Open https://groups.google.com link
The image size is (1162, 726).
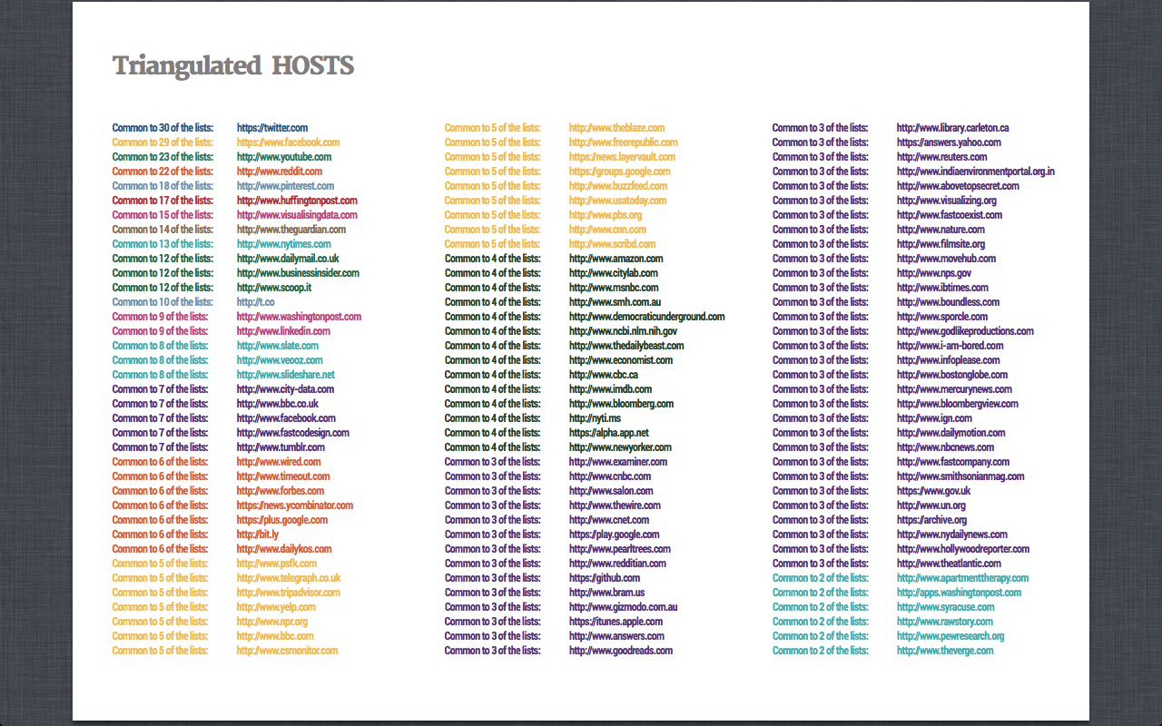pos(620,172)
